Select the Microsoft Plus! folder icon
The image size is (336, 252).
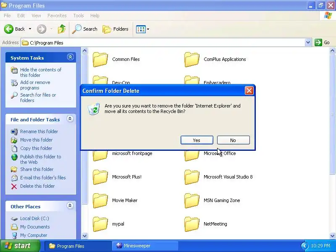(100, 177)
